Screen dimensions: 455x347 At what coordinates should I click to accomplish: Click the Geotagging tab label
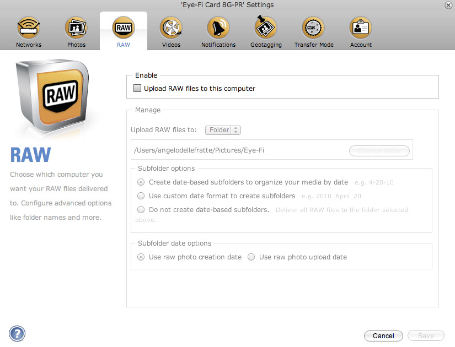(266, 45)
